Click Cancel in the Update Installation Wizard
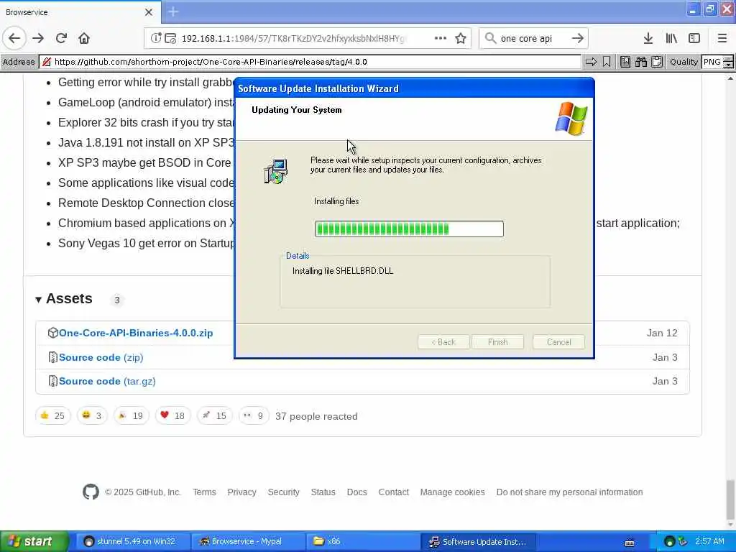The height and width of the screenshot is (552, 736). click(558, 341)
